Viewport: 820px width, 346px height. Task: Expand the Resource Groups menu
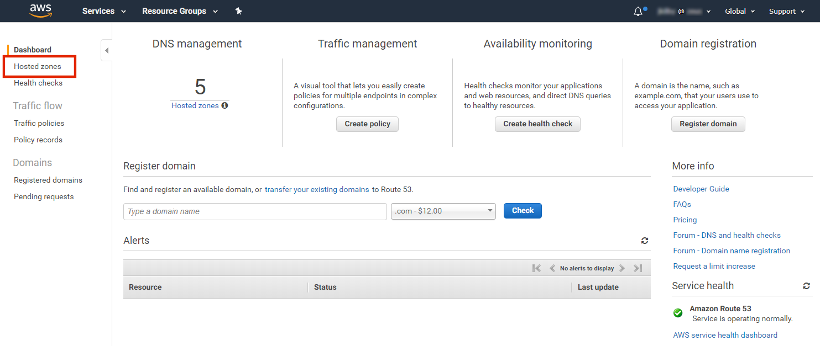pyautogui.click(x=180, y=11)
